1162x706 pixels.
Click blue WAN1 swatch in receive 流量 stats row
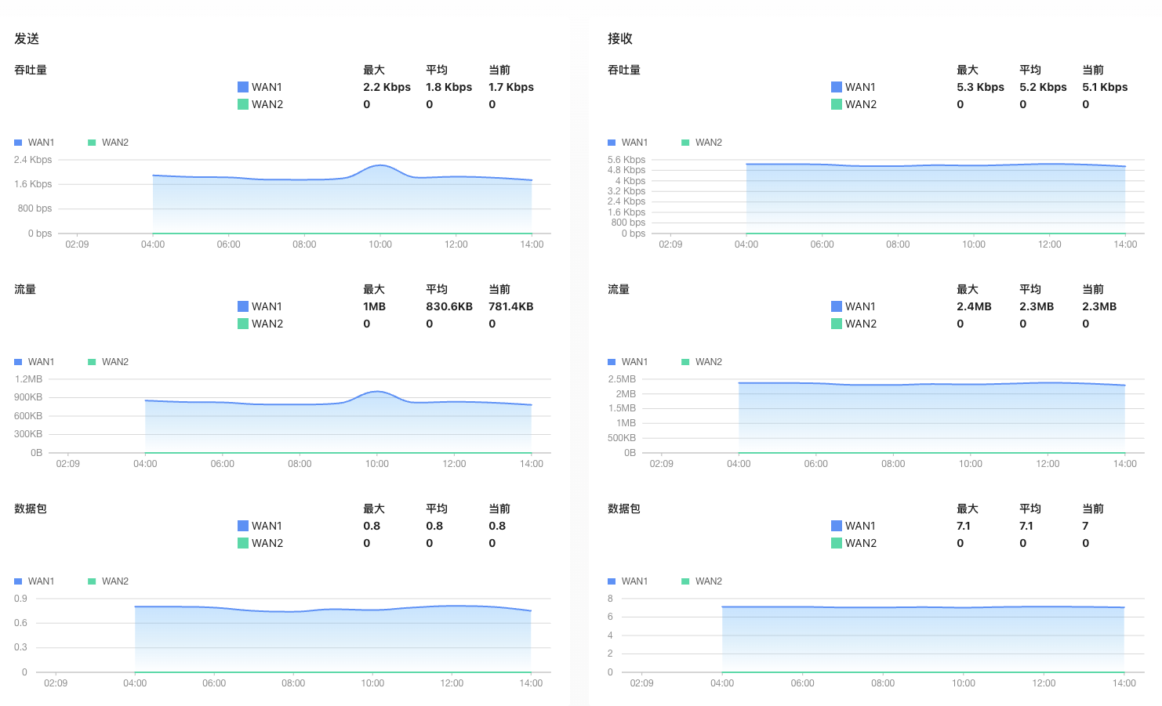coord(837,306)
